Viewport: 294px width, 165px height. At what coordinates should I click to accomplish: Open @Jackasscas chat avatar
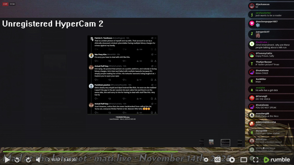252,6
